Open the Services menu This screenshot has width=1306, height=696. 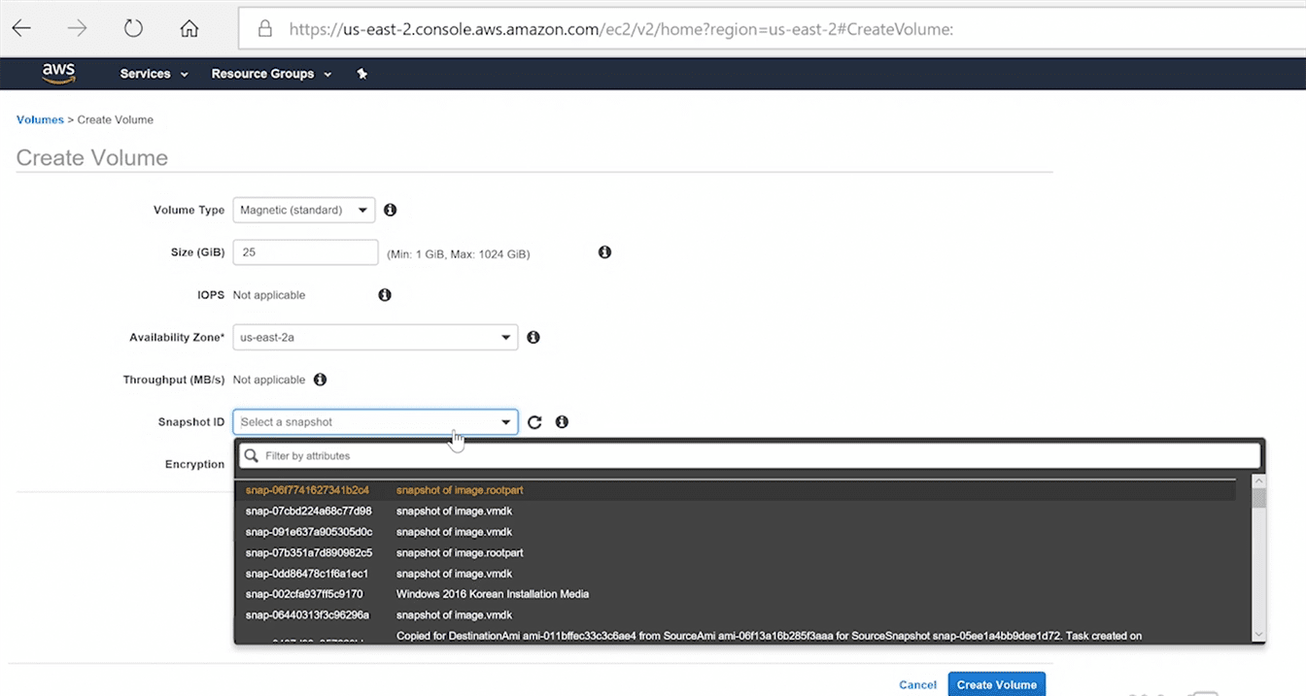click(154, 74)
